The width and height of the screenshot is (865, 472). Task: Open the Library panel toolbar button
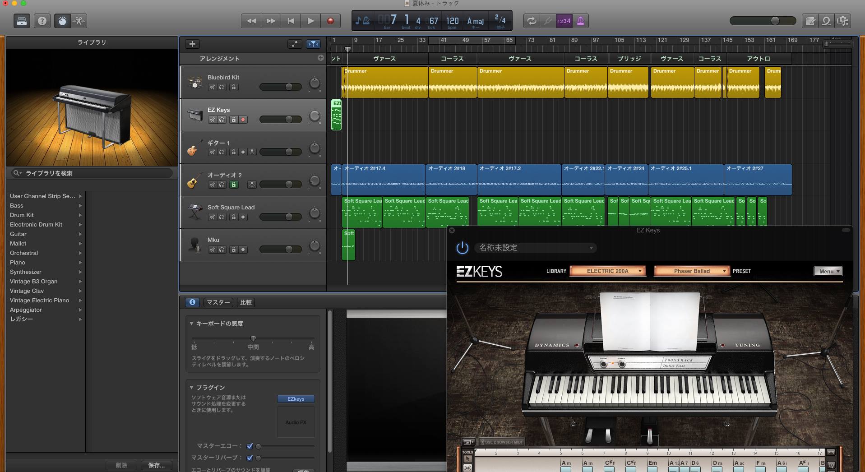coord(22,21)
